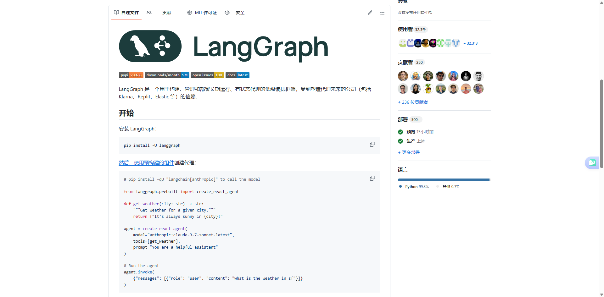The height and width of the screenshot is (297, 604).
Task: Open the 贡献者 heading link
Action: point(405,62)
